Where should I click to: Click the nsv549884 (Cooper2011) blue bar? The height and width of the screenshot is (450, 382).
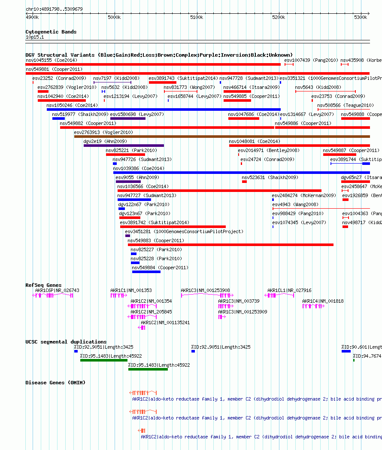[146, 272]
